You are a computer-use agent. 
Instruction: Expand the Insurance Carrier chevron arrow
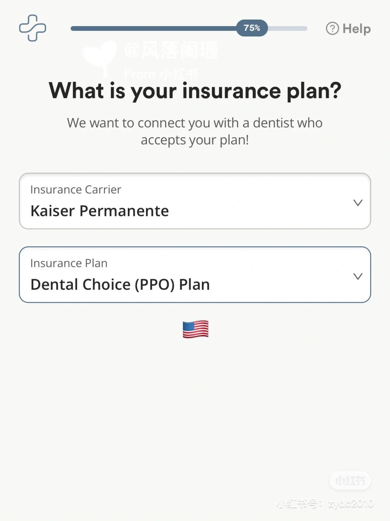[357, 203]
